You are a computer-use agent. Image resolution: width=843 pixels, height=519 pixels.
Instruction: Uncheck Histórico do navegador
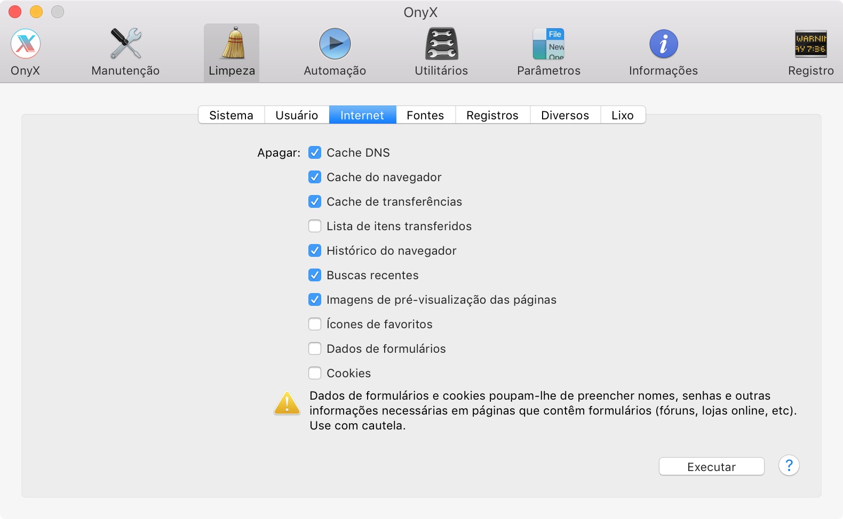(315, 250)
